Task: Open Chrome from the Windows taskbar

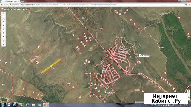Action: pos(46,105)
